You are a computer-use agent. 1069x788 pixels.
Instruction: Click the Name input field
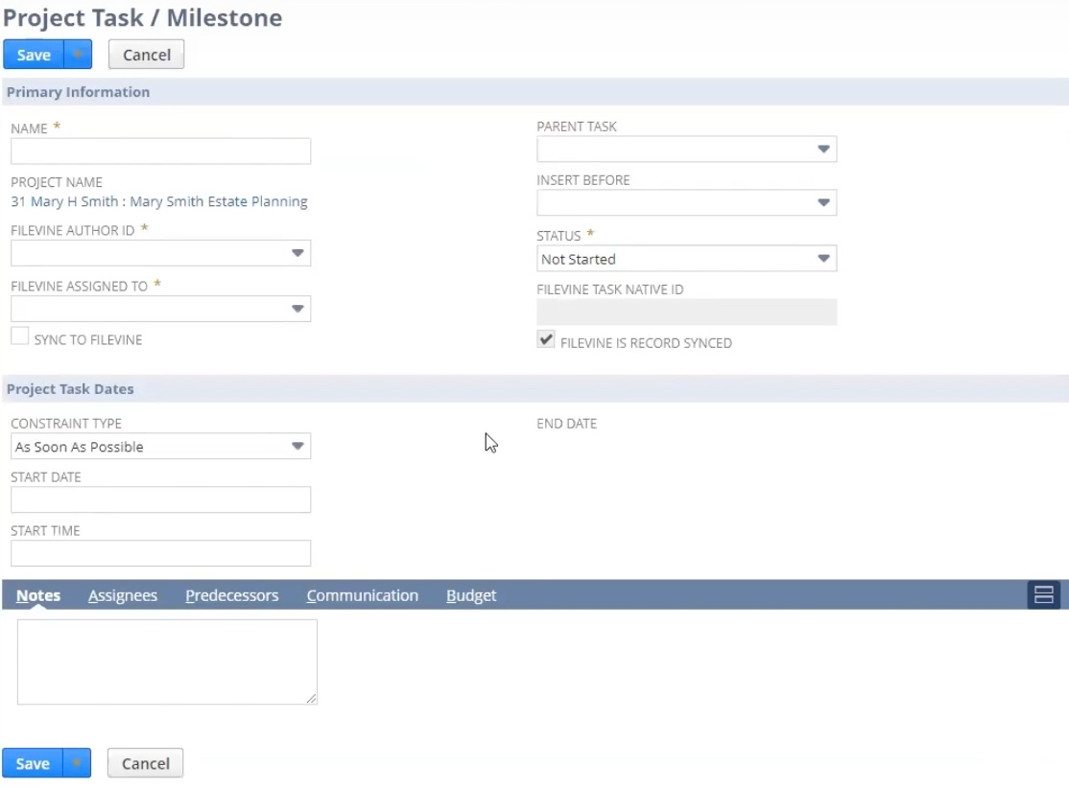161,151
